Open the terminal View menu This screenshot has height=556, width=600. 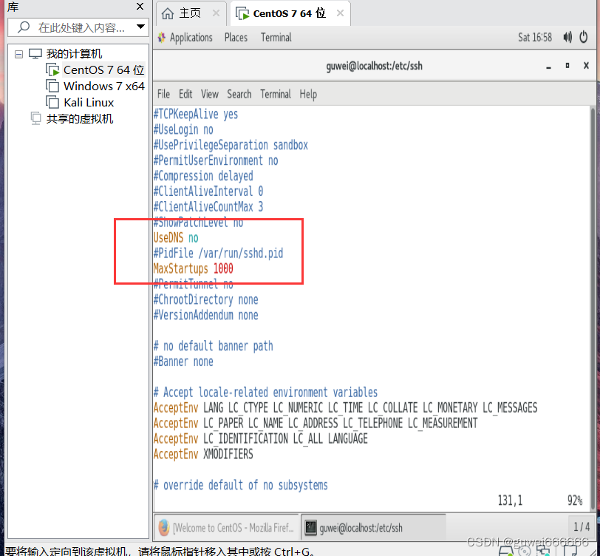(x=210, y=94)
